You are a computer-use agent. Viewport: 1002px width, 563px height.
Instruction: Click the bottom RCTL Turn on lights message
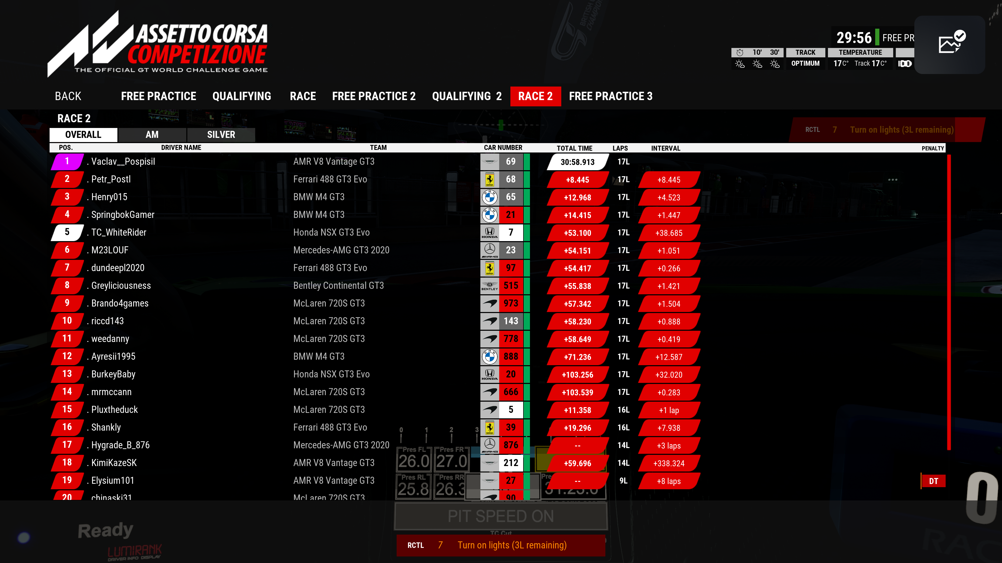tap(501, 545)
